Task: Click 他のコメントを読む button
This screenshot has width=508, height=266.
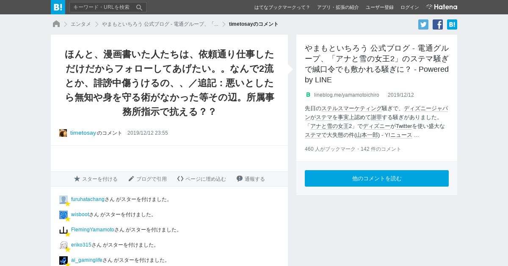Action: click(x=377, y=179)
